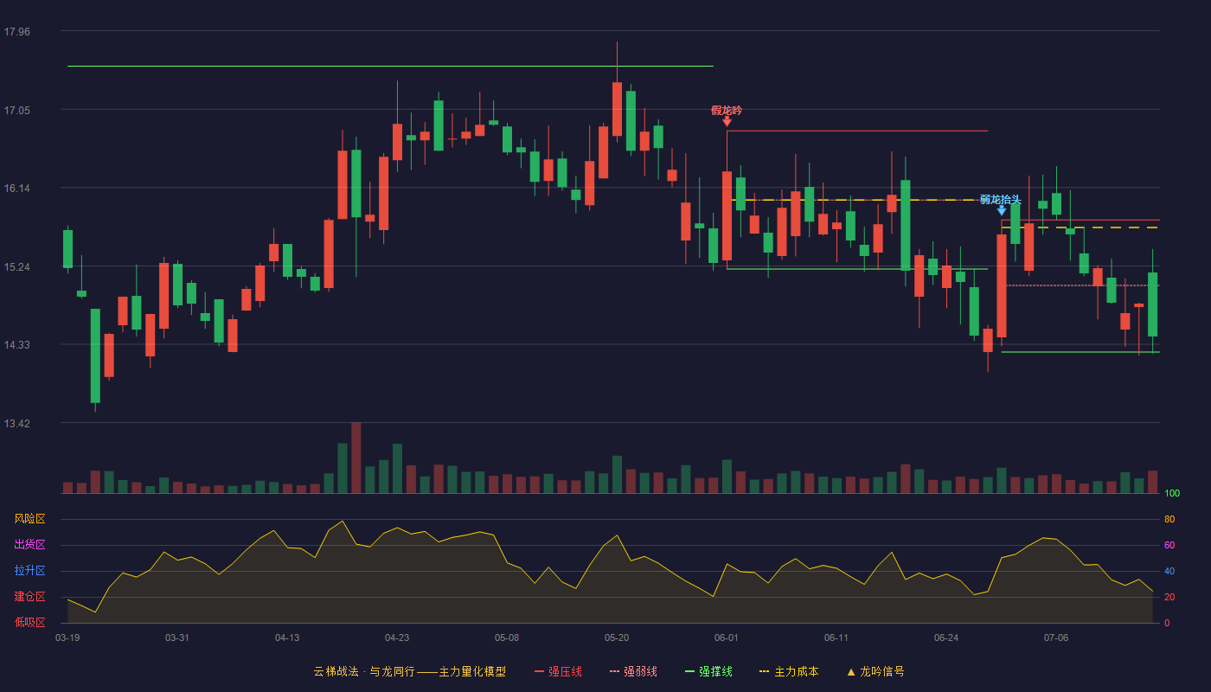This screenshot has height=692, width=1211.
Task: Click the 04-23 date label
Action: coord(397,638)
